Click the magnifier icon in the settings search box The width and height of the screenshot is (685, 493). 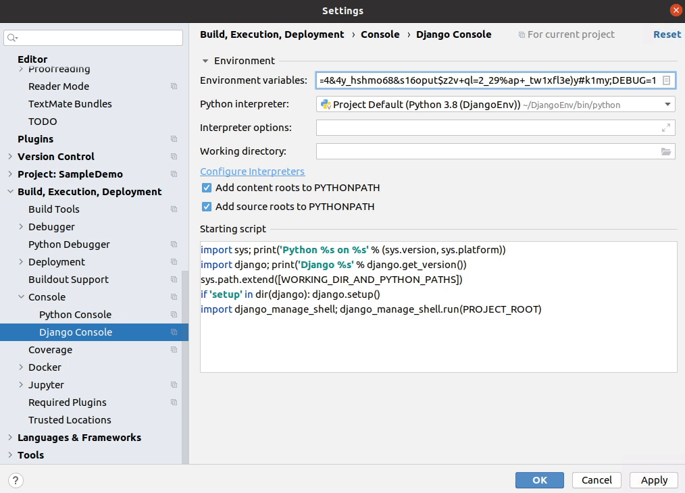[x=11, y=37]
